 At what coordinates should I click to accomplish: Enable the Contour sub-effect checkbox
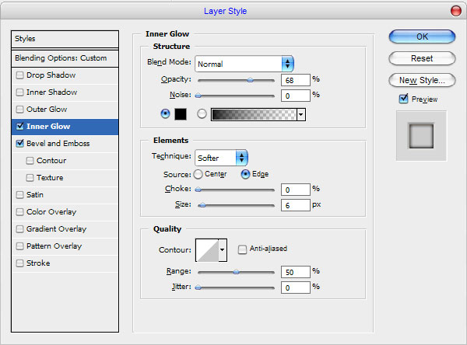click(x=30, y=161)
